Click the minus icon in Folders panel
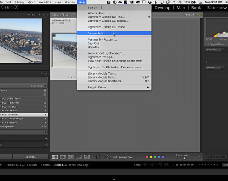This screenshot has height=181, width=228. pos(42,74)
